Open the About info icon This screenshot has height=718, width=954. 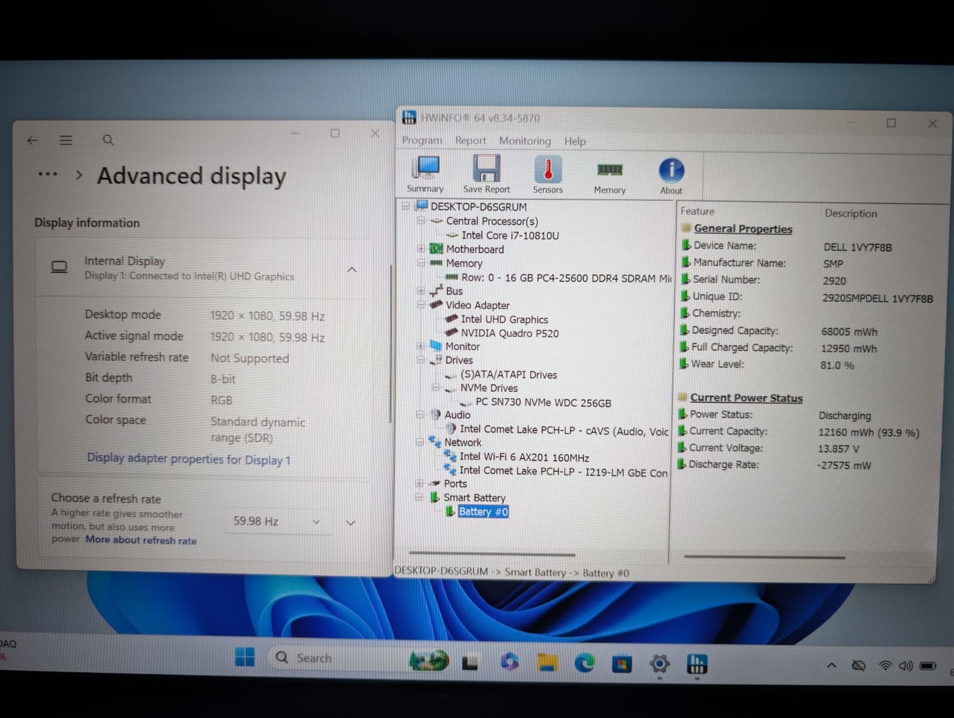tap(671, 177)
